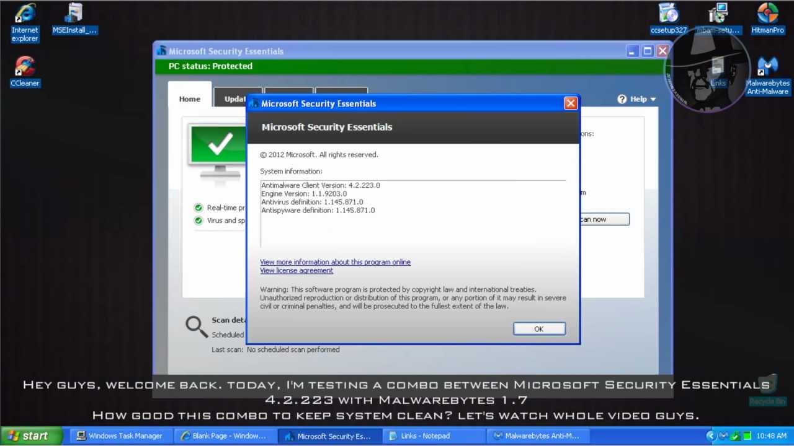Switch to Malwarebytes Anti-Malware taskbar item
This screenshot has height=446, width=794.
[x=537, y=436]
